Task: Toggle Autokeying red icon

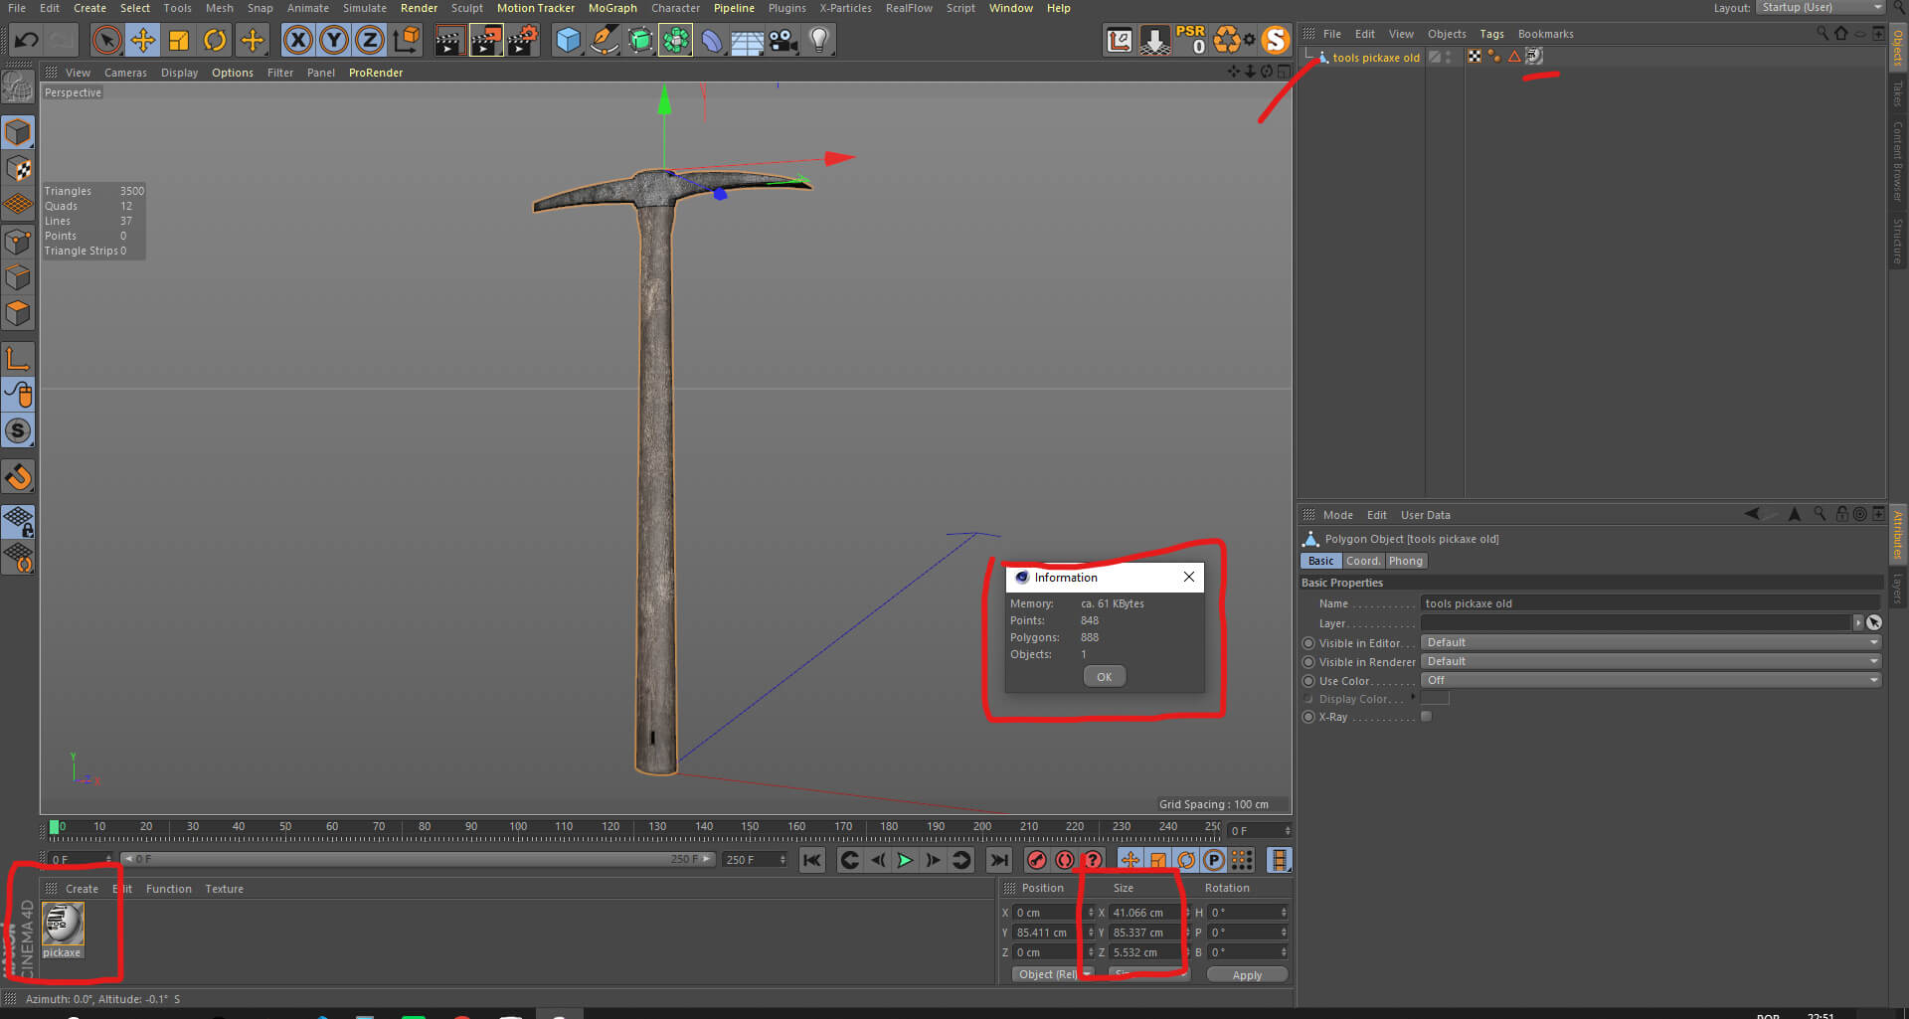Action: [1065, 860]
